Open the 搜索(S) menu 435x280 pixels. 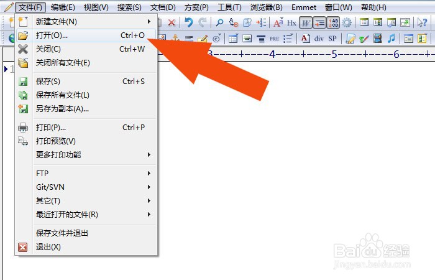[x=129, y=7]
